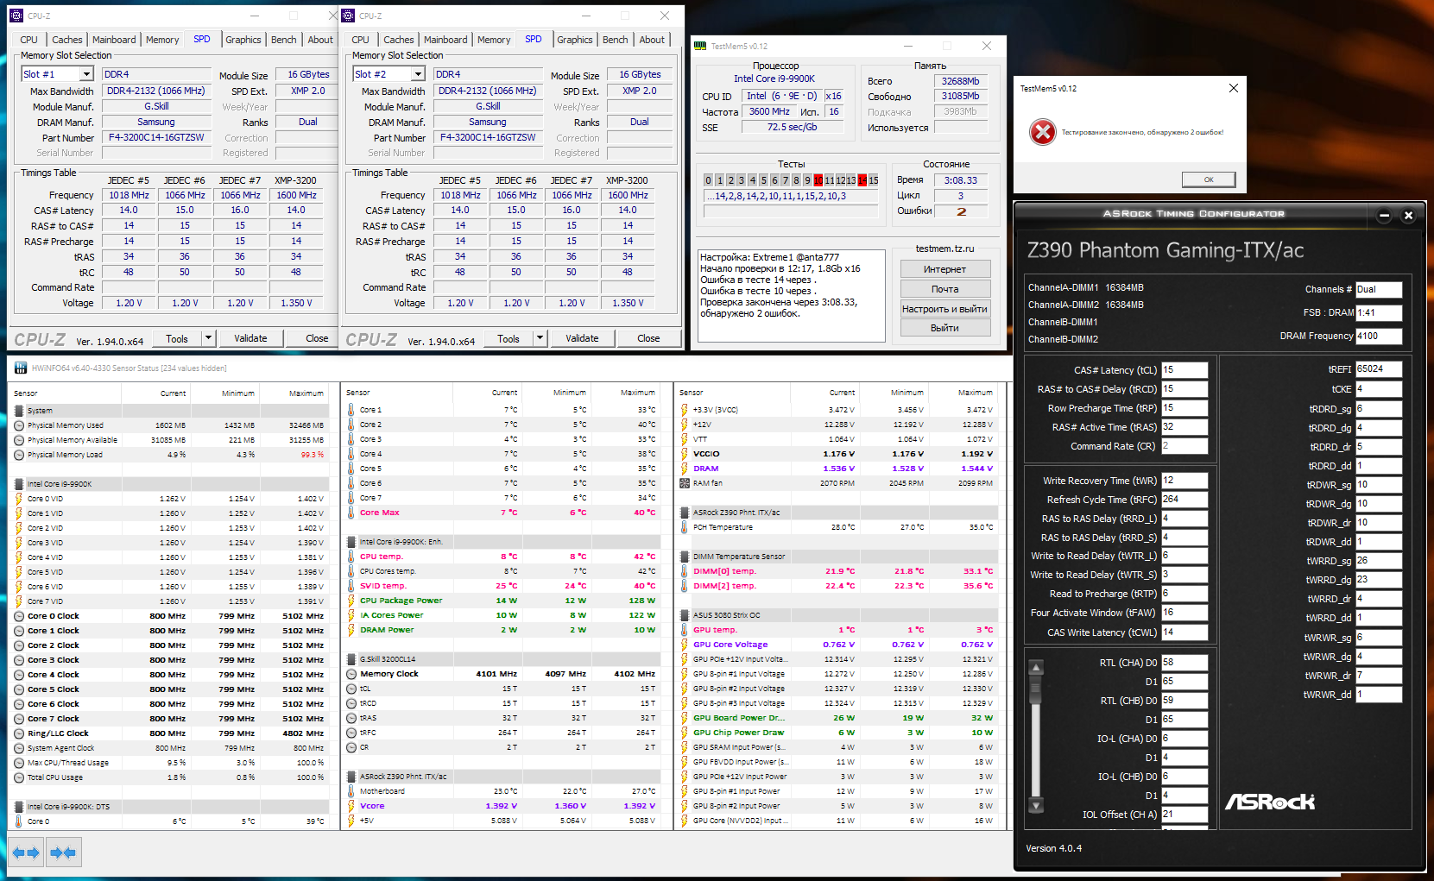Click the Vcore lightning icon in HWiNFO

[351, 806]
